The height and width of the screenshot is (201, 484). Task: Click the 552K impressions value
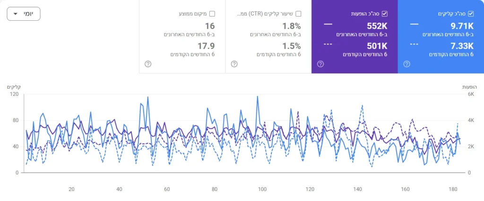tap(377, 26)
